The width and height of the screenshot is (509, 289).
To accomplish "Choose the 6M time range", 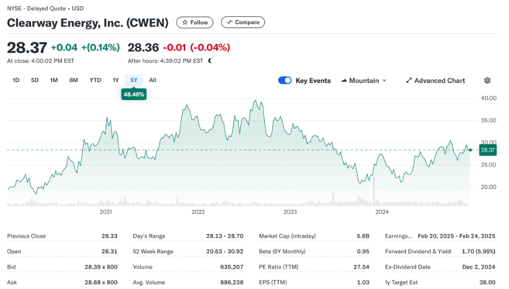I will (74, 80).
